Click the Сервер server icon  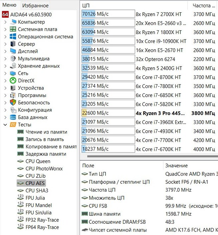(13, 44)
